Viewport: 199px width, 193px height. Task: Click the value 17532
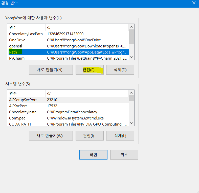(52, 106)
